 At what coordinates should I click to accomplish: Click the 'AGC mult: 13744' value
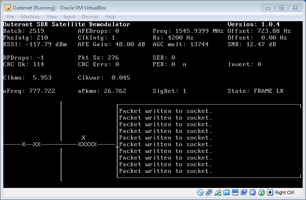point(180,44)
